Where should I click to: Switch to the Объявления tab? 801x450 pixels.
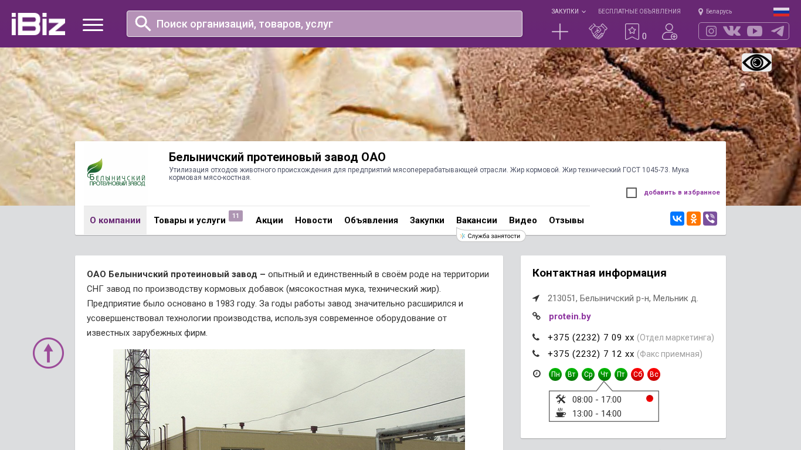371,220
